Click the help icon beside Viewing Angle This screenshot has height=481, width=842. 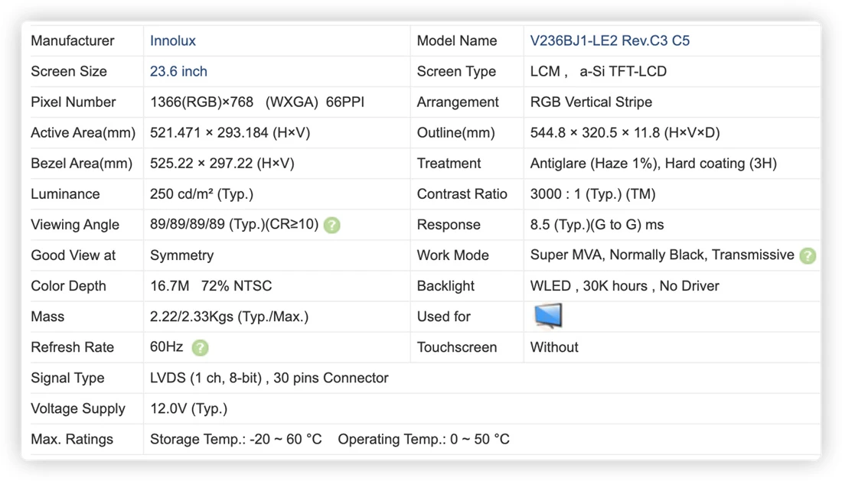[332, 226]
